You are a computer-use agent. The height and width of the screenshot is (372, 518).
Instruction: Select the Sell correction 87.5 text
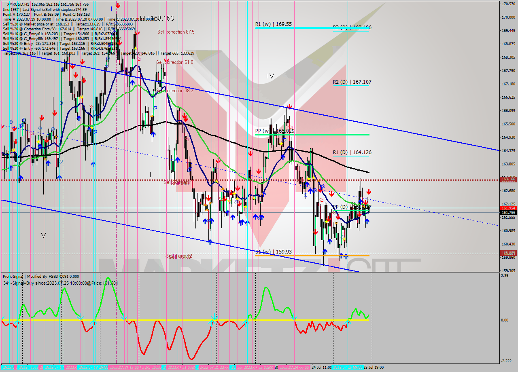(x=176, y=32)
